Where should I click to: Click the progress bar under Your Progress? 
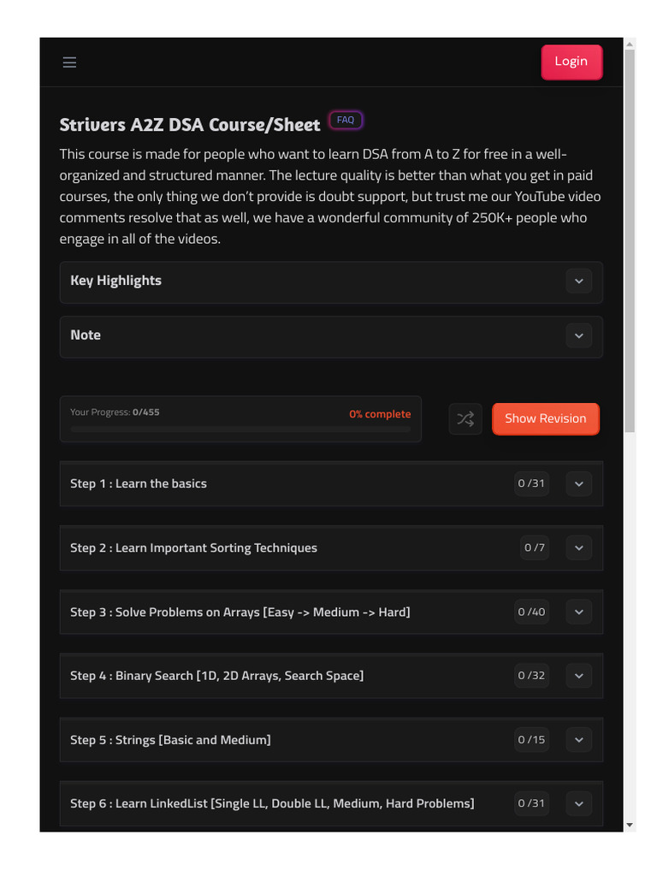tap(240, 429)
